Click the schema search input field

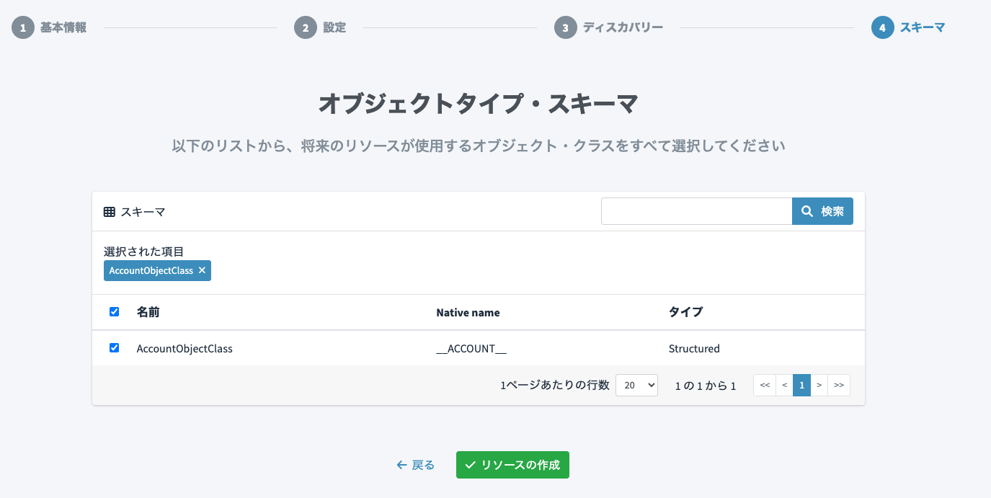coord(697,211)
